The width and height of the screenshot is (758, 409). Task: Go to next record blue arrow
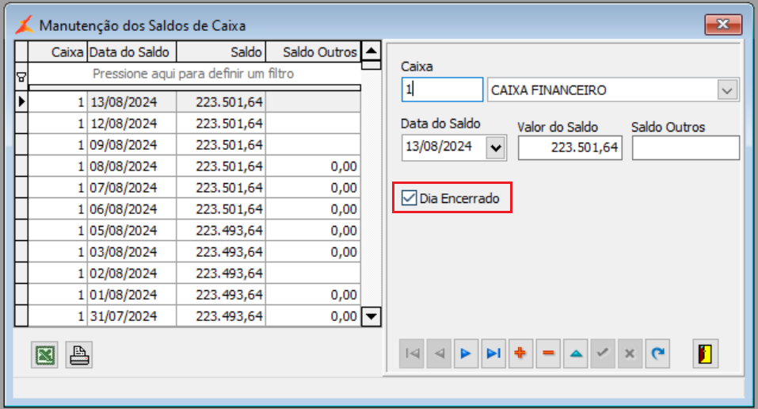[466, 354]
